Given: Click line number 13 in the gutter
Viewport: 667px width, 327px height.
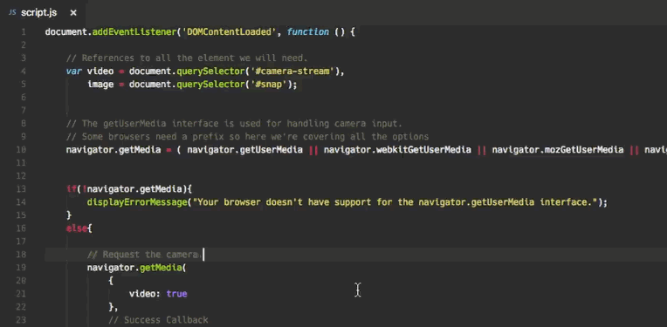Looking at the screenshot, I should pyautogui.click(x=21, y=189).
